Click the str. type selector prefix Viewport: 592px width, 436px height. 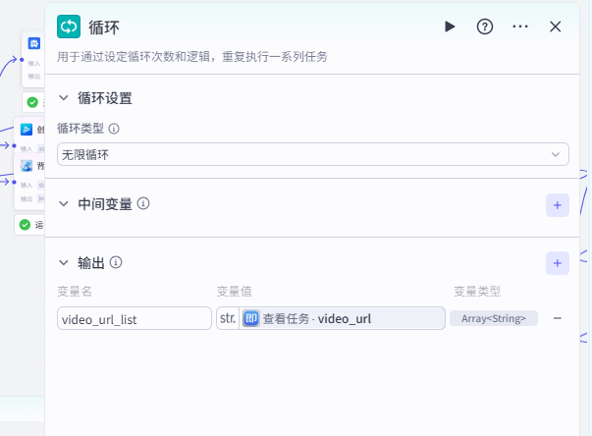[227, 318]
